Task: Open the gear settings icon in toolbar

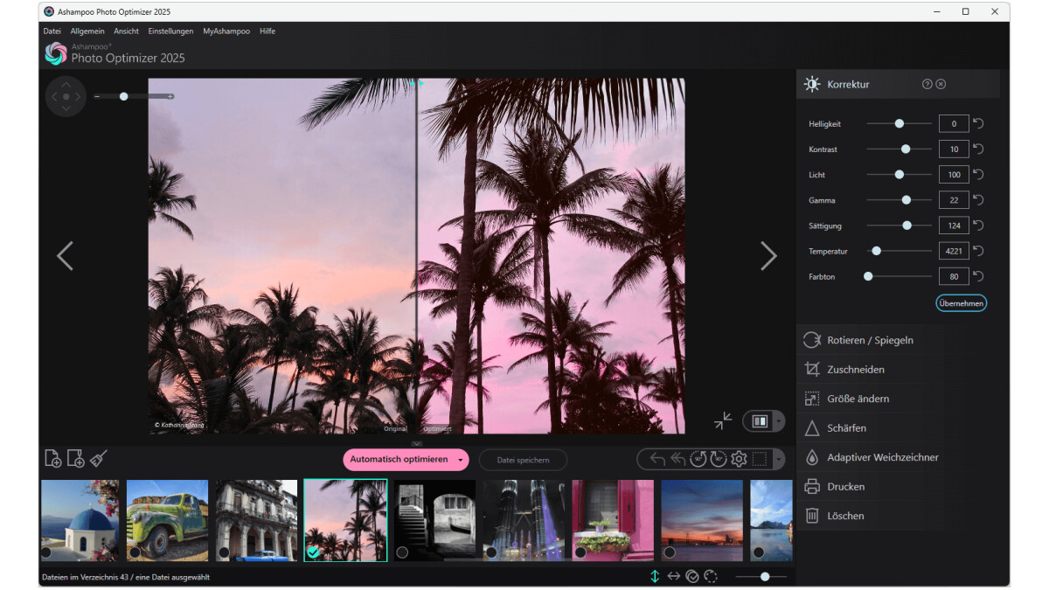Action: (x=739, y=459)
